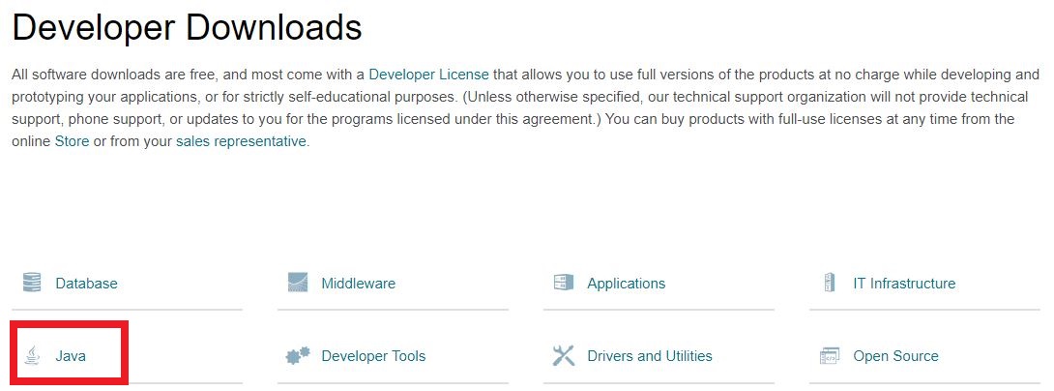Click the Middleware chart icon
Image resolution: width=1054 pixels, height=391 pixels.
tap(297, 283)
